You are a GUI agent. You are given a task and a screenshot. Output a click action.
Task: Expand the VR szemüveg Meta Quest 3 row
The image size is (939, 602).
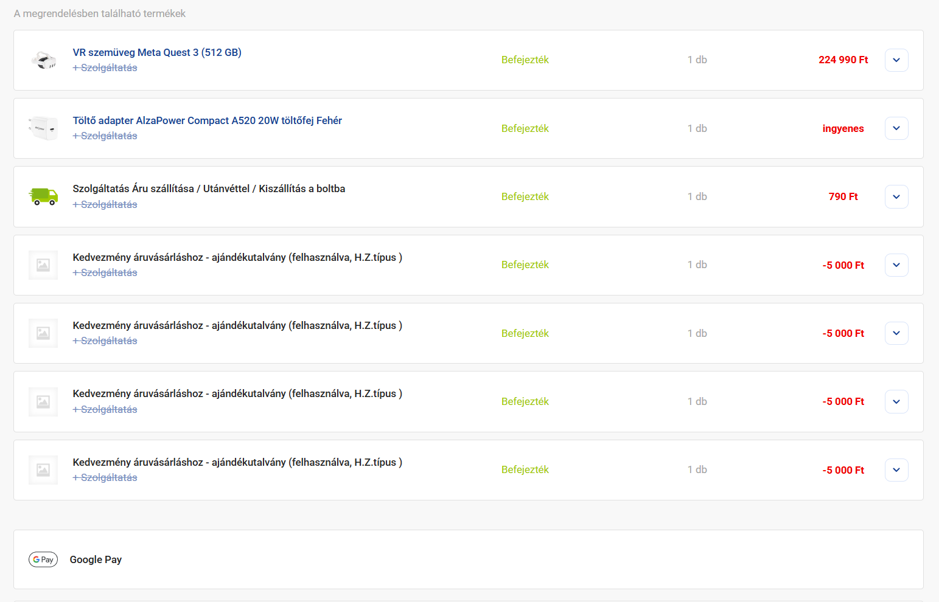point(896,60)
